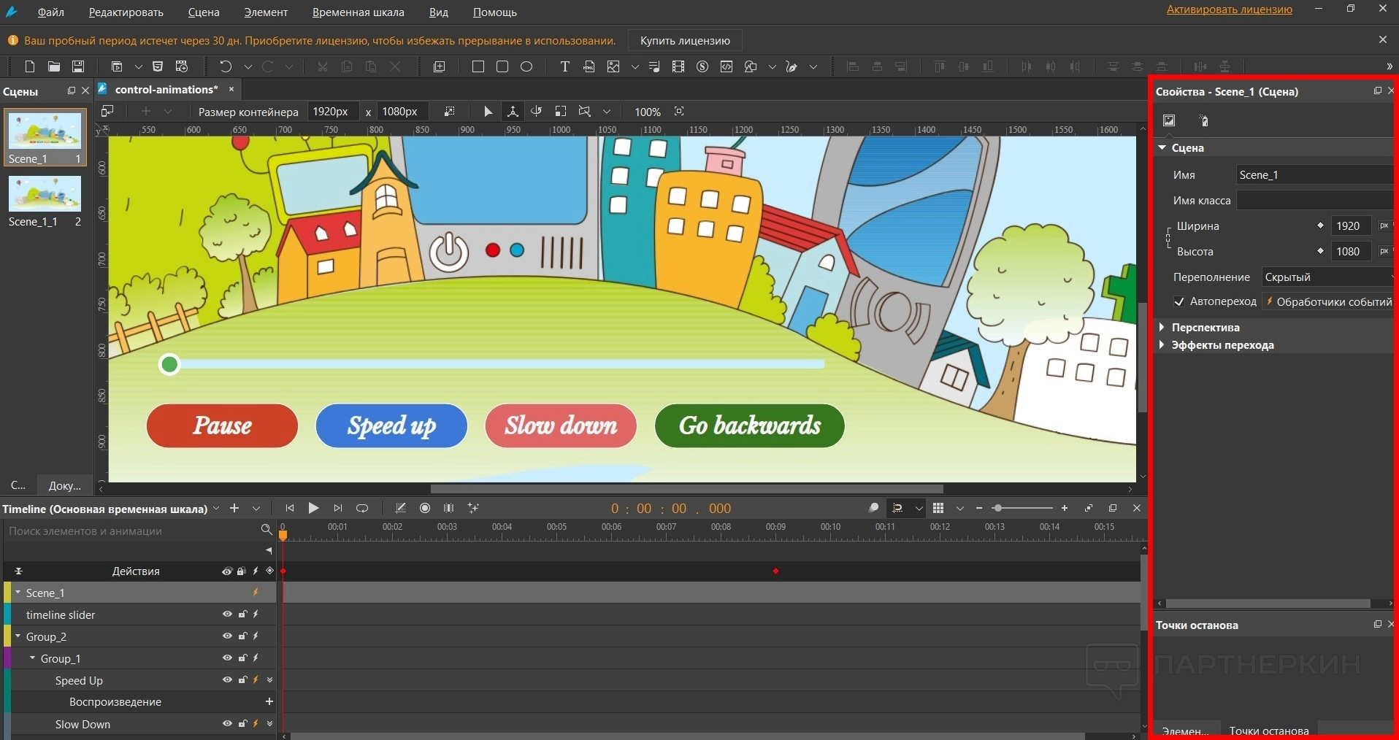Click the Save document icon

click(x=78, y=66)
